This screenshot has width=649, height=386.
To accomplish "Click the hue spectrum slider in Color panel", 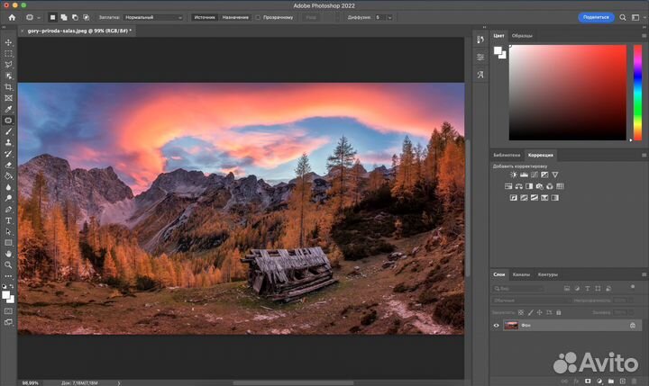I will [x=638, y=93].
